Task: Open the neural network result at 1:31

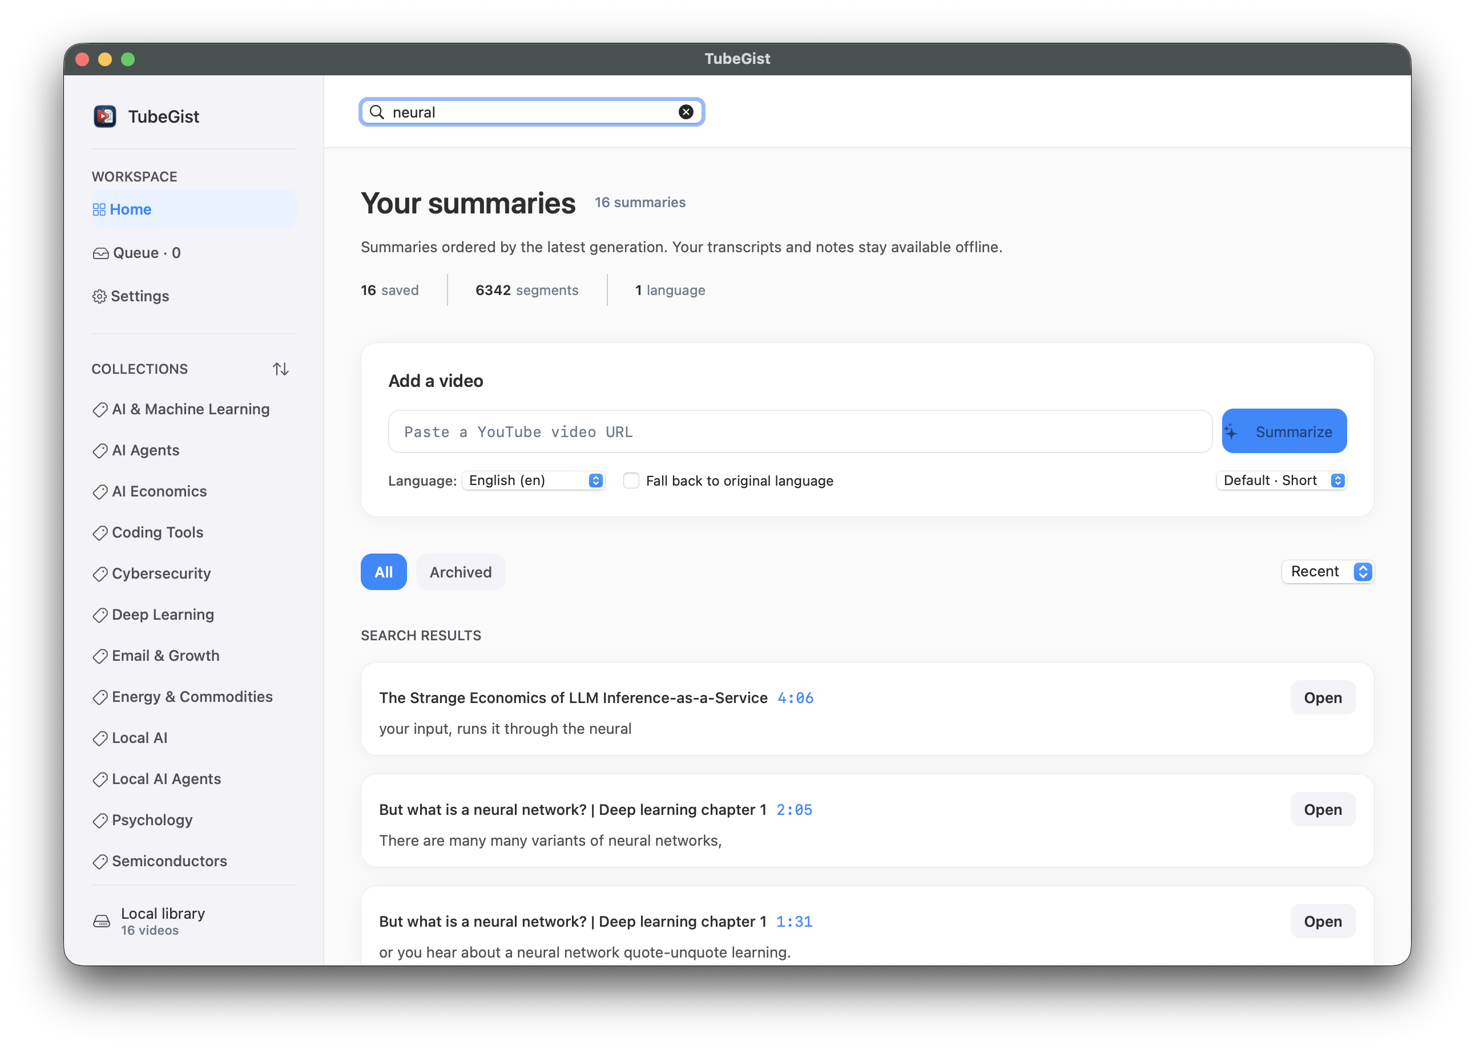Action: click(x=1323, y=922)
